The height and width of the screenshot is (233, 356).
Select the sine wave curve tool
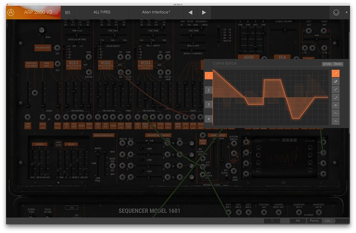click(335, 113)
